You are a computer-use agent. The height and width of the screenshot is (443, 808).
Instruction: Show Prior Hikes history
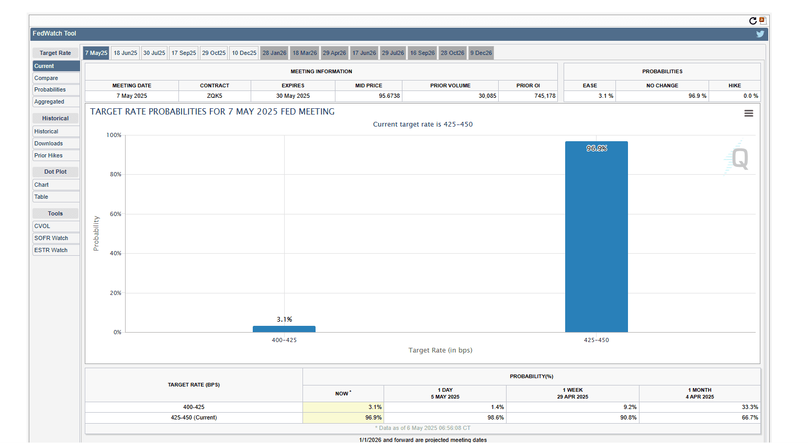[x=55, y=156]
